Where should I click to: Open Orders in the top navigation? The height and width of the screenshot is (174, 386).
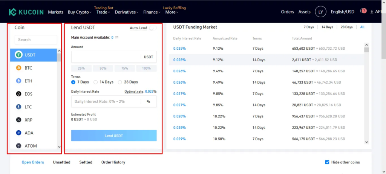coord(288,12)
